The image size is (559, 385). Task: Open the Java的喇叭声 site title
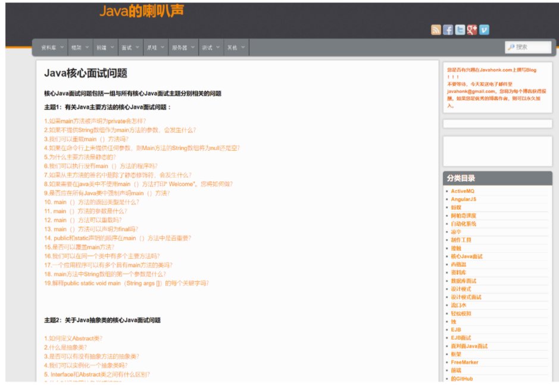click(x=142, y=11)
